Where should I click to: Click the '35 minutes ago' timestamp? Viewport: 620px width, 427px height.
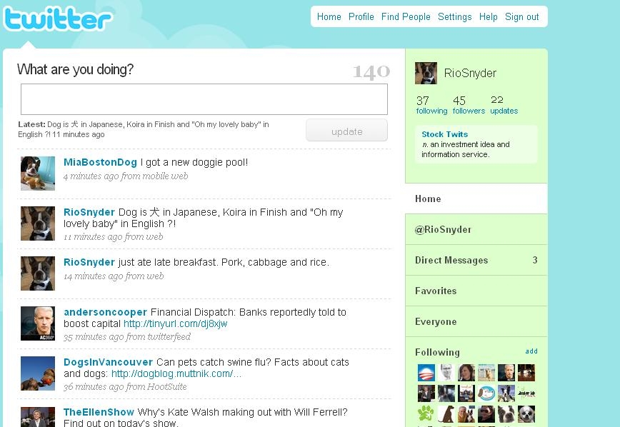(x=94, y=337)
